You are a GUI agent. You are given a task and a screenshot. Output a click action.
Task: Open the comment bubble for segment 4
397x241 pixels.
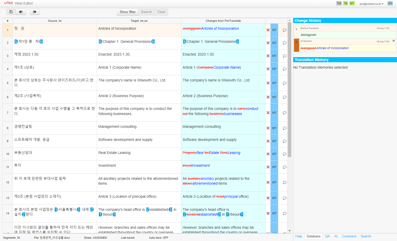(285, 69)
